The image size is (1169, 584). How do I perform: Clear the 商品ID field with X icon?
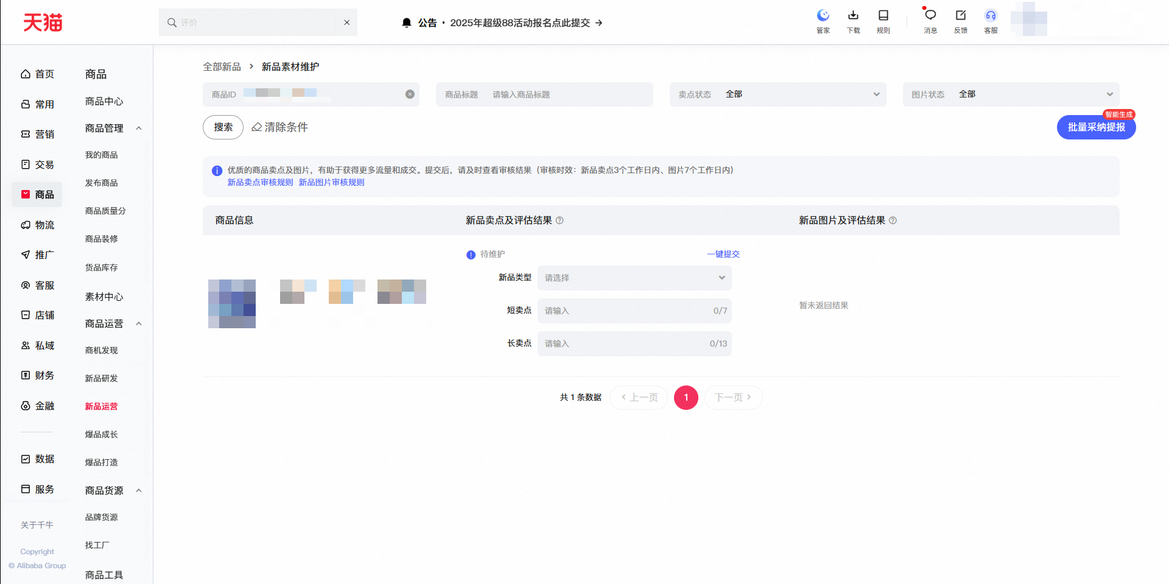pyautogui.click(x=410, y=94)
